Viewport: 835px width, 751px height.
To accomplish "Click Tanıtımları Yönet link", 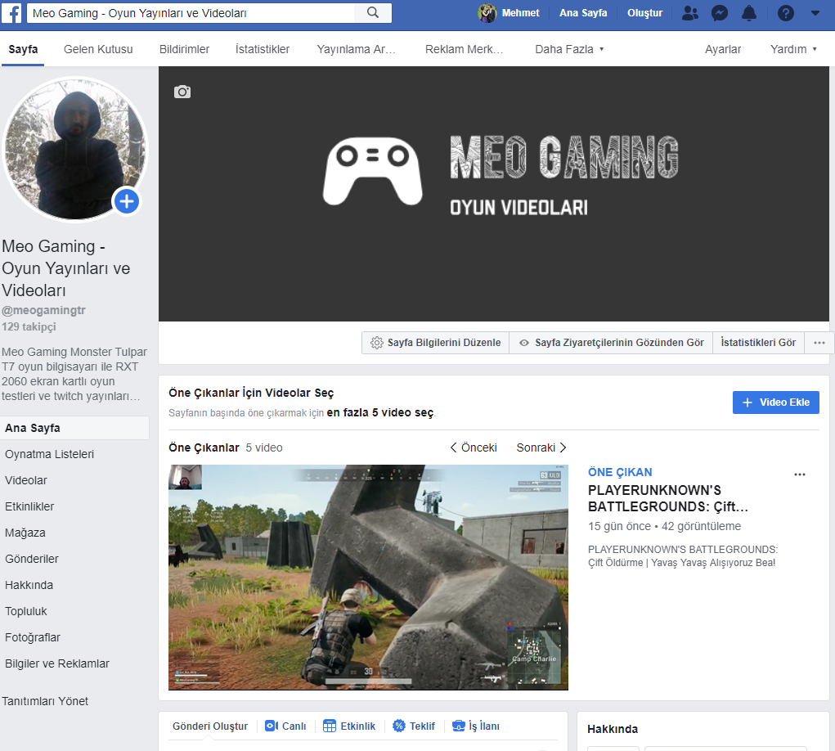I will pyautogui.click(x=45, y=701).
